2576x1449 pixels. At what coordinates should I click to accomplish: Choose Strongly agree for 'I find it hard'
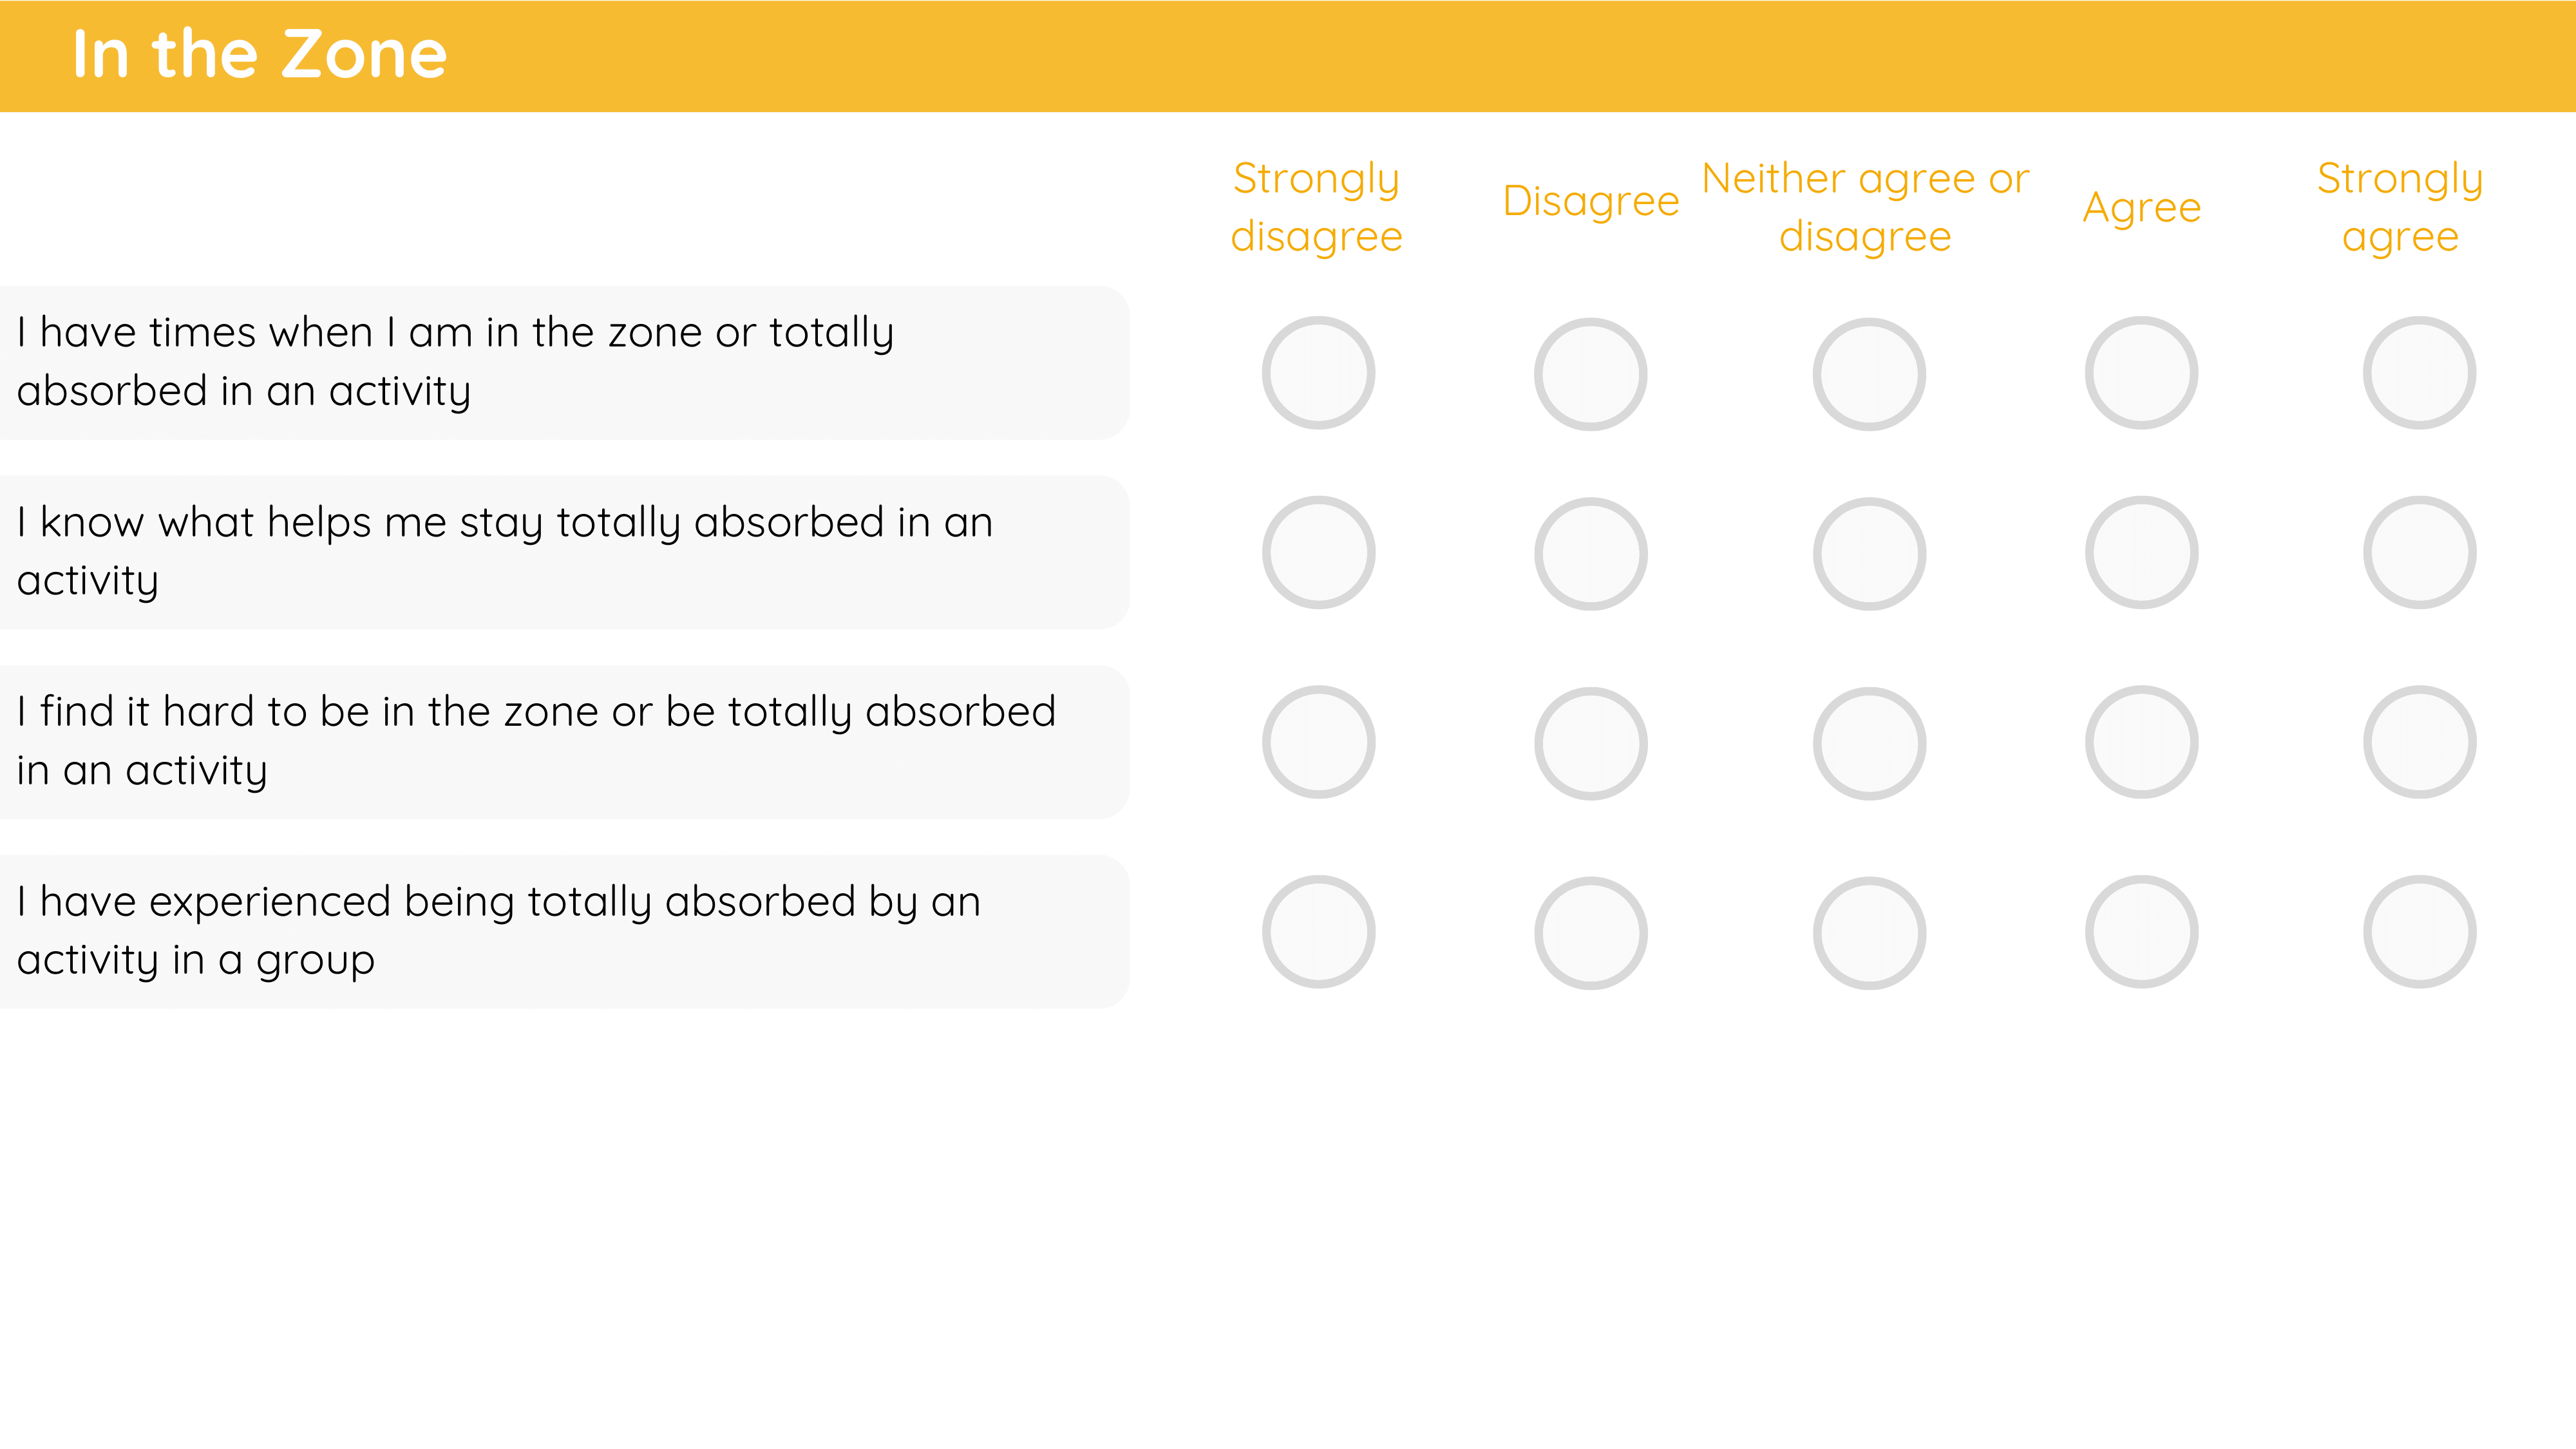point(2419,742)
